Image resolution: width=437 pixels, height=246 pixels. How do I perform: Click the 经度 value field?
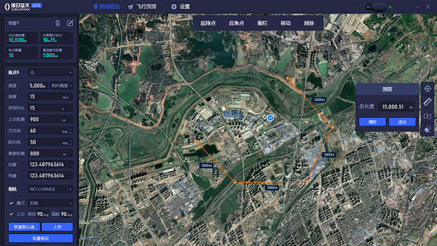coord(50,165)
